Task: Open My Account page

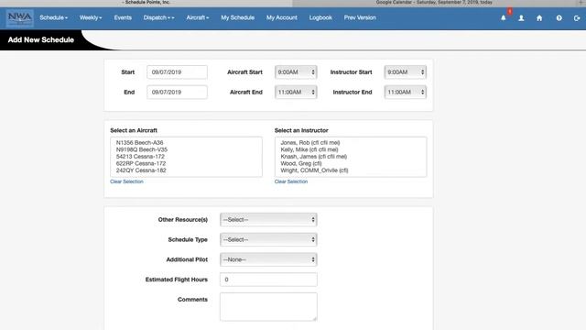Action: click(281, 17)
